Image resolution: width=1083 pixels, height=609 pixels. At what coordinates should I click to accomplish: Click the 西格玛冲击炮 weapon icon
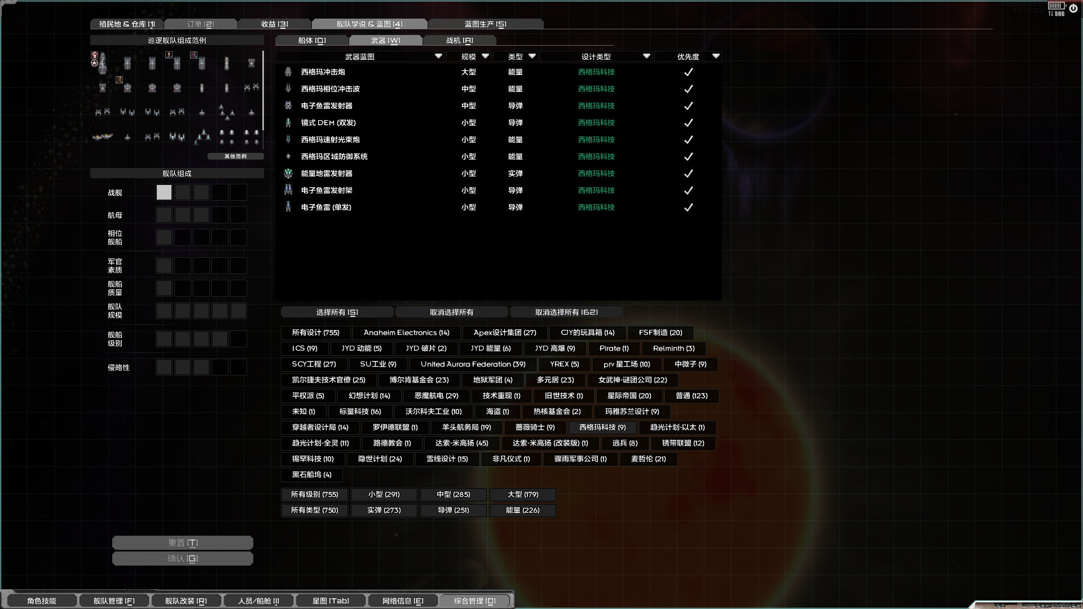click(288, 72)
